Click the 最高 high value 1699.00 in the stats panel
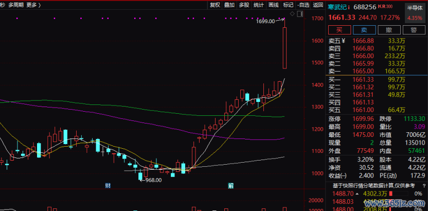Image resolution: width=428 pixels, height=211 pixels. tap(363, 127)
